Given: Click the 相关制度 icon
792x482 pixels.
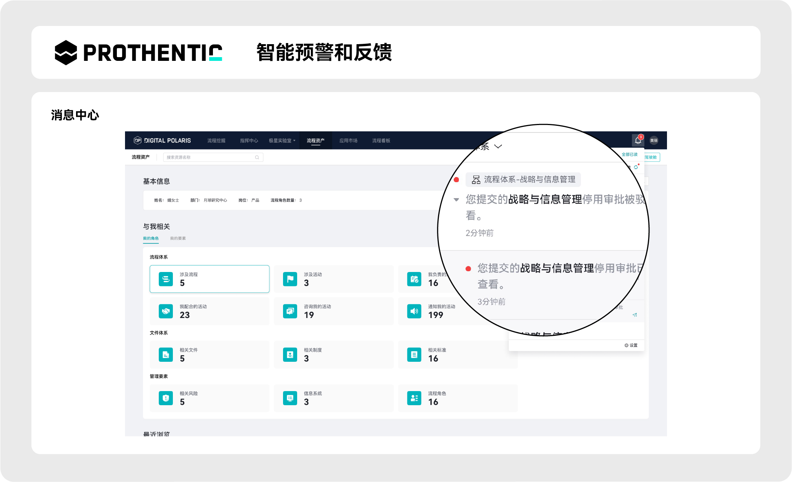Looking at the screenshot, I should click(x=290, y=354).
